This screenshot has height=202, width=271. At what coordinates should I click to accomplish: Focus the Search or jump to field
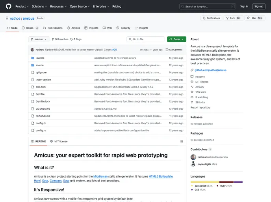[x=208, y=6]
